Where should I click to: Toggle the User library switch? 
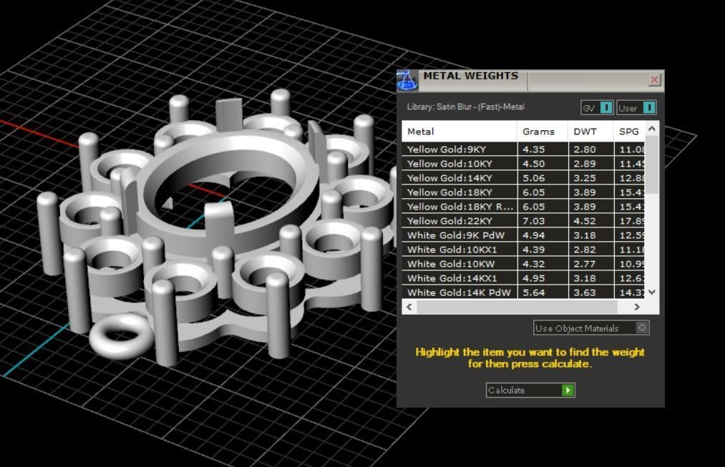(x=636, y=107)
